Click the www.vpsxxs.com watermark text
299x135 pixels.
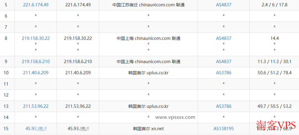point(175,117)
